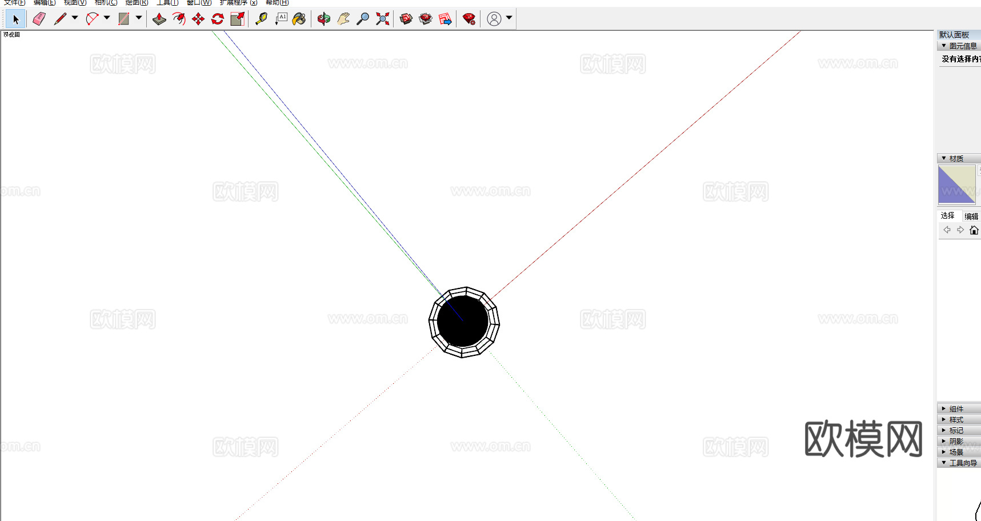Open the Extension Warehouse
The height and width of the screenshot is (521, 981).
426,19
